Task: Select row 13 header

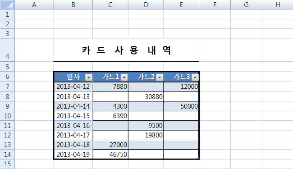Action: pos(7,145)
